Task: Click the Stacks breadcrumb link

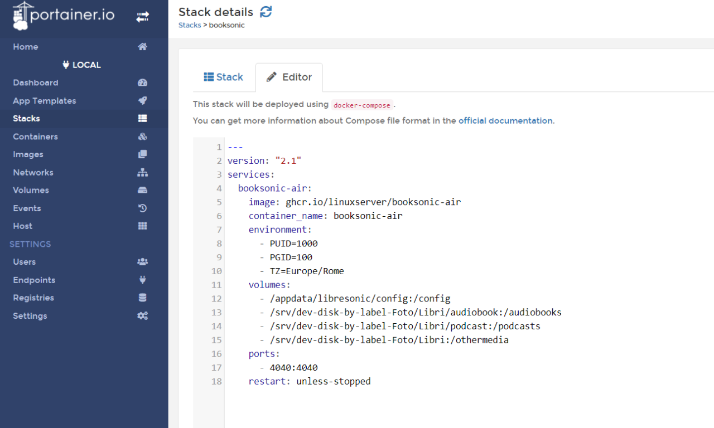Action: click(x=190, y=25)
